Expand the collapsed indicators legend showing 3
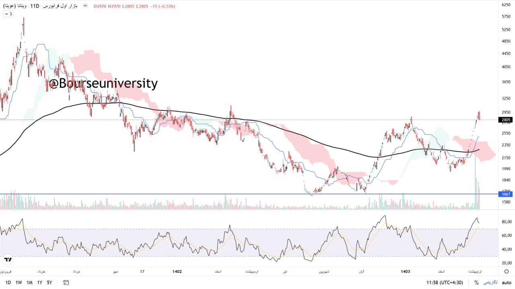 click(8, 14)
